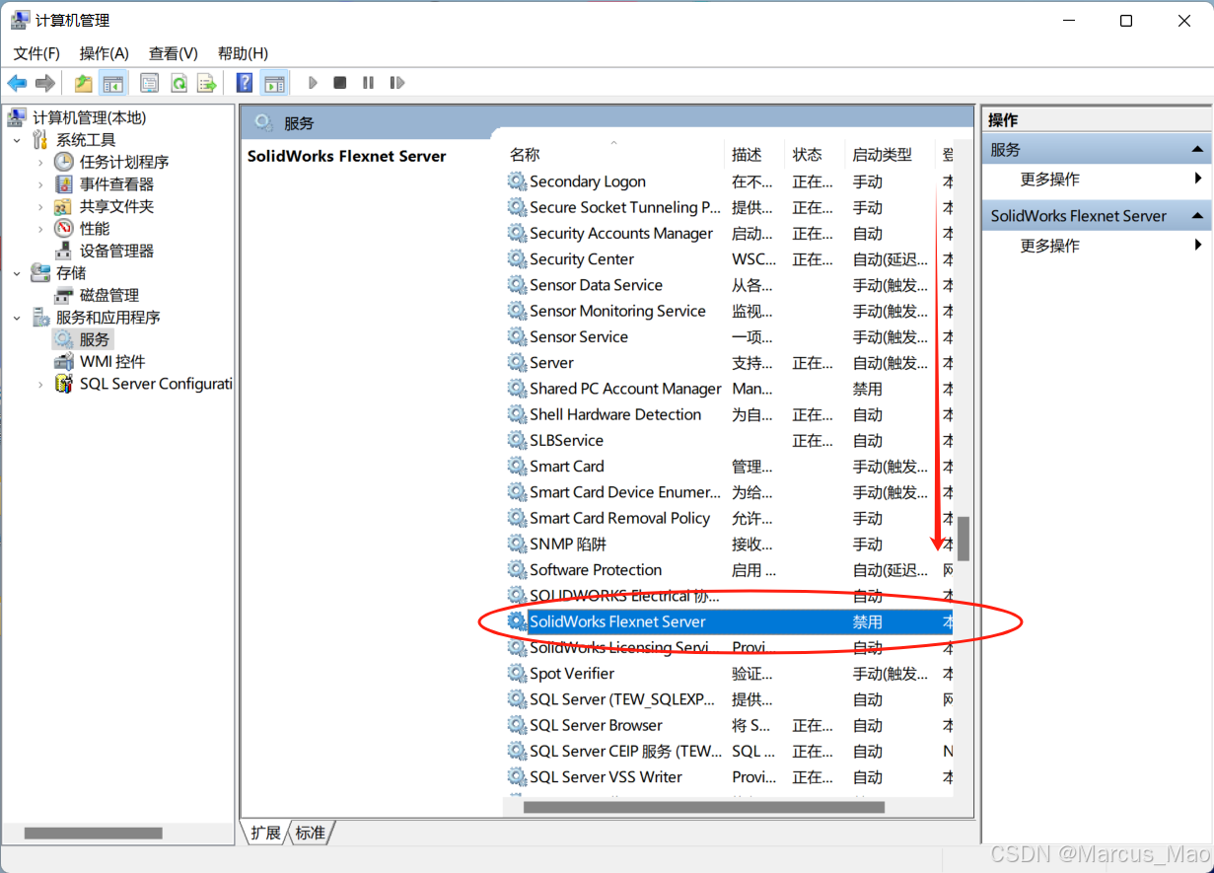Select 设备管理器 in the tree

116,251
